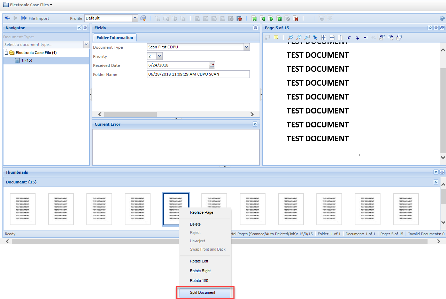Open the Navigator panel settings gear
Screen dimensions: 446x299
[x=85, y=28]
